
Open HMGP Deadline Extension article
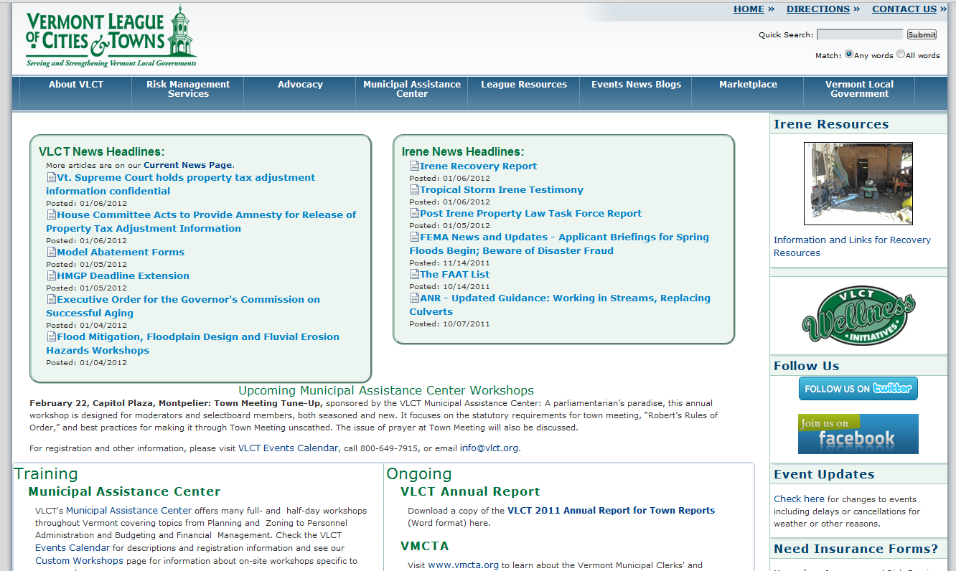pyautogui.click(x=123, y=275)
